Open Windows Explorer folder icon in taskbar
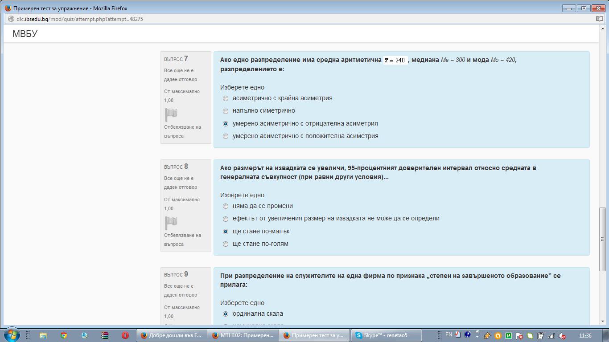Viewport: 609px width, 342px height. (x=43, y=335)
